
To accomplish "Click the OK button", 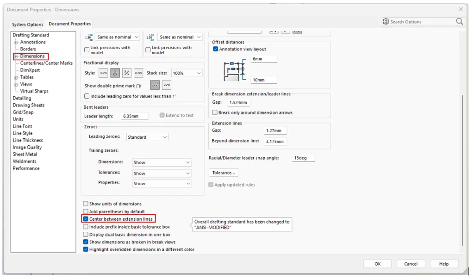I will pos(378,264).
